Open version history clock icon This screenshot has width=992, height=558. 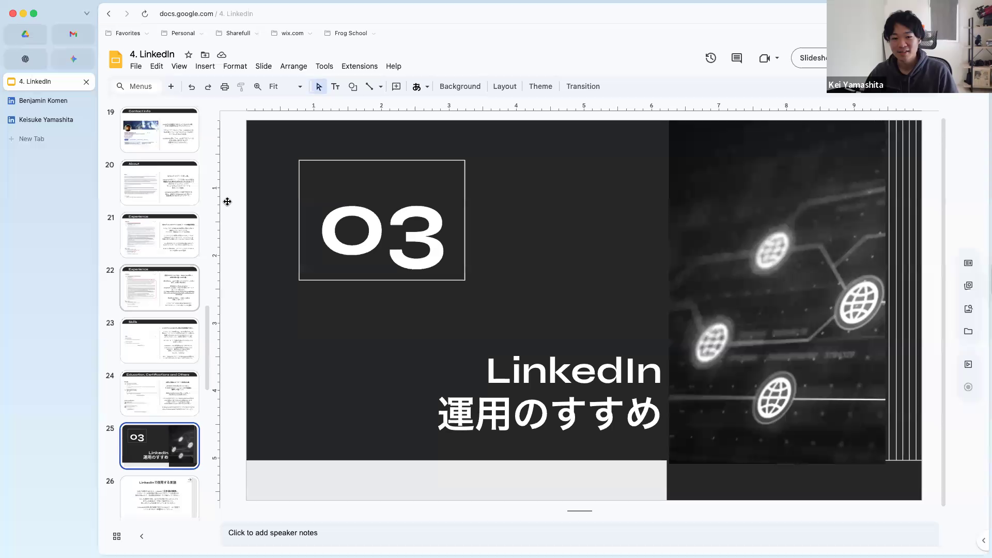pos(711,58)
